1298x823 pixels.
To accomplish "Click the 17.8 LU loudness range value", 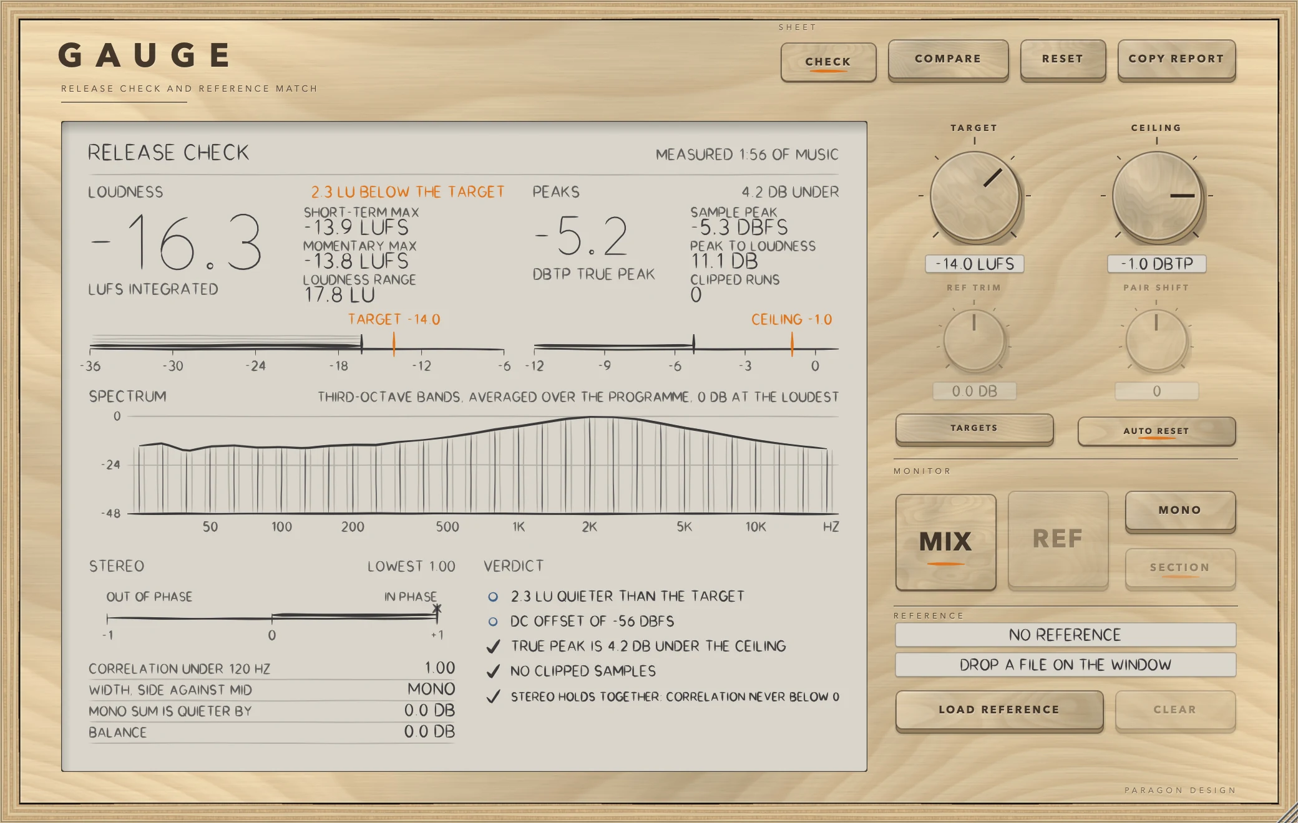I will click(339, 295).
